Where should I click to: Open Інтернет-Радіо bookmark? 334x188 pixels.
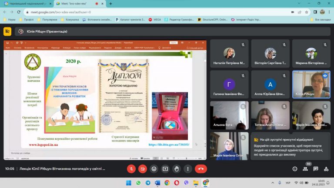(x=246, y=20)
